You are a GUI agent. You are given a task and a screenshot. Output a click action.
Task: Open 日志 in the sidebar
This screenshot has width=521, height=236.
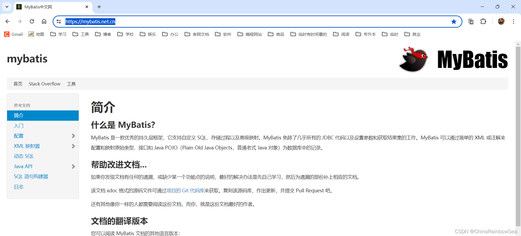[x=19, y=187]
